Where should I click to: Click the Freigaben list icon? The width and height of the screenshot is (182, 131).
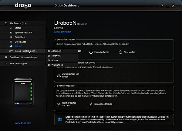[x=11, y=37]
